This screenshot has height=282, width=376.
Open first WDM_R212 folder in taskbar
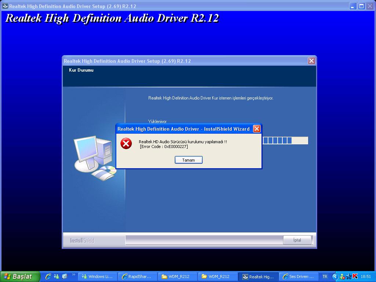178,276
